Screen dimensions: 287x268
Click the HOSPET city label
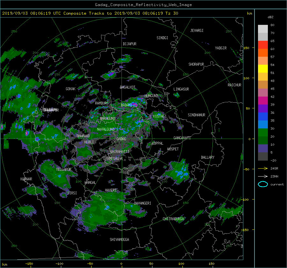click(x=173, y=149)
